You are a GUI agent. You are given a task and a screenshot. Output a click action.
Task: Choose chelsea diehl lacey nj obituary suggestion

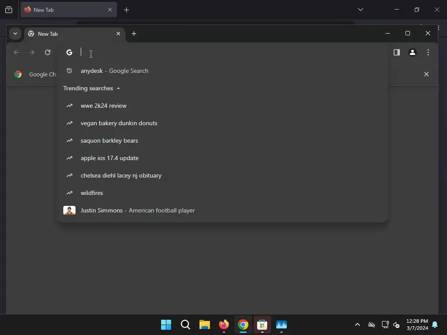click(x=222, y=175)
